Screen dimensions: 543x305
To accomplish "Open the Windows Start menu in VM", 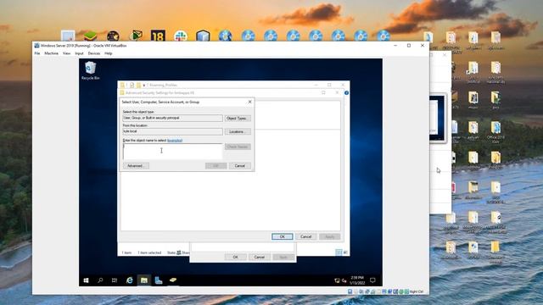I will pos(86,280).
